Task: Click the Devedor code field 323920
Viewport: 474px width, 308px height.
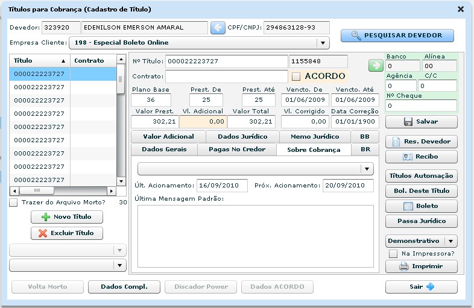Action: coord(61,28)
